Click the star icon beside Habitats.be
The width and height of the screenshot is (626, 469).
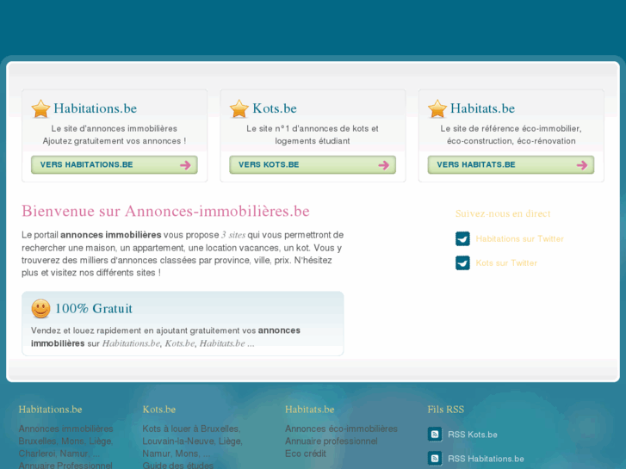(x=437, y=108)
